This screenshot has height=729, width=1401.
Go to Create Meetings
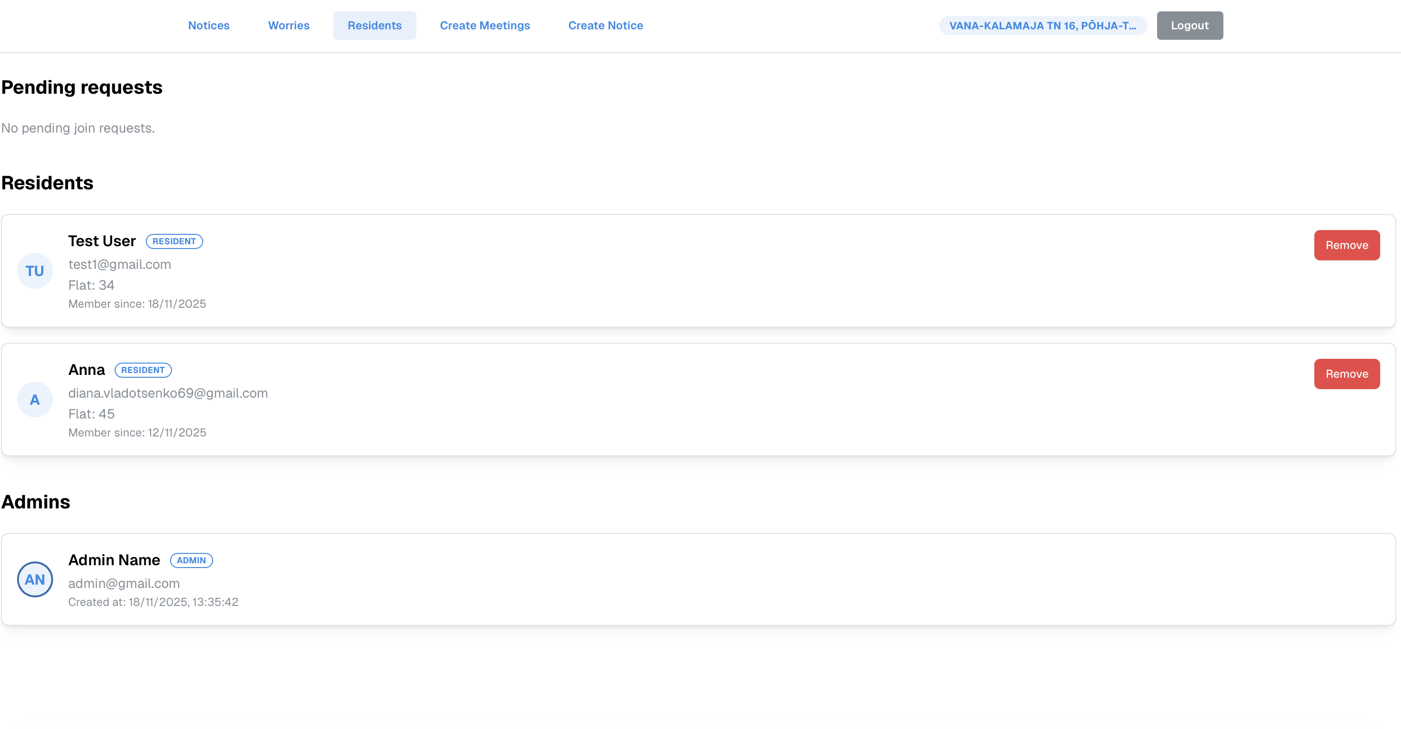[485, 26]
